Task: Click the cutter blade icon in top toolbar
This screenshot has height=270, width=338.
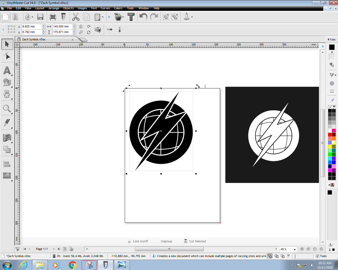Action: [63, 17]
